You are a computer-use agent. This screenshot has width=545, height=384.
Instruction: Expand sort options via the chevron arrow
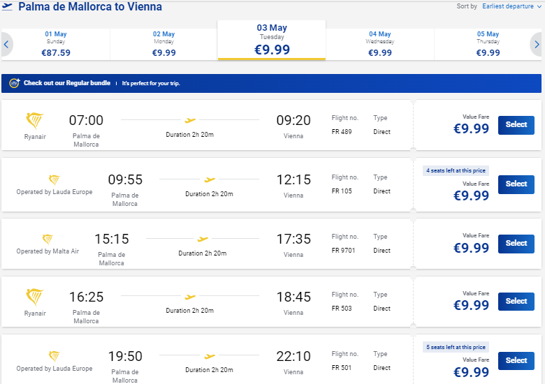pyautogui.click(x=539, y=6)
